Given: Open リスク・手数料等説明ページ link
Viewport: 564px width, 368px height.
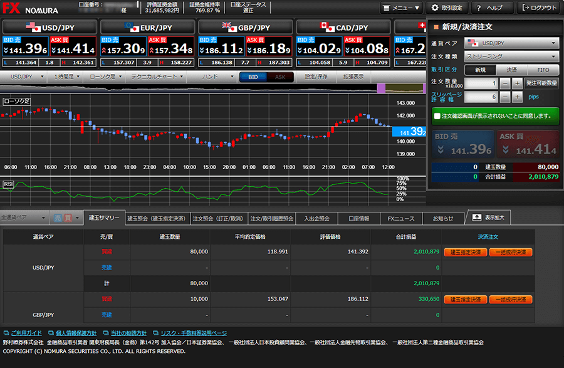Looking at the screenshot, I should point(194,333).
